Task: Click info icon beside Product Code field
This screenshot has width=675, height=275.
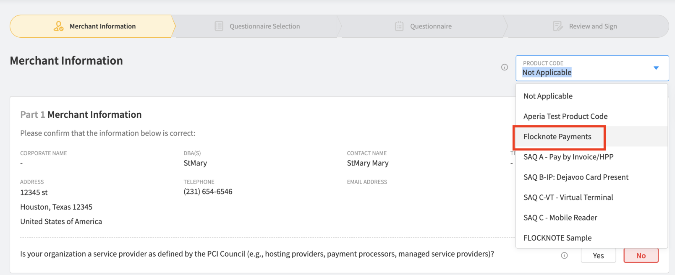Action: [x=505, y=67]
